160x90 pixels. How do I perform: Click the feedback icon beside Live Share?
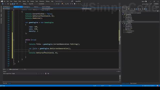[151, 4]
